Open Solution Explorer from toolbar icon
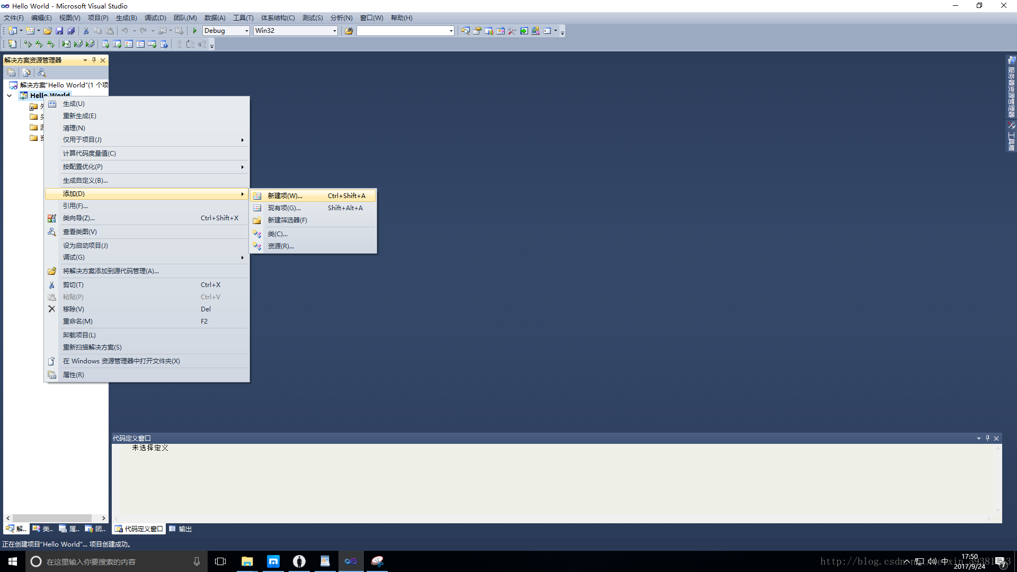 point(465,31)
